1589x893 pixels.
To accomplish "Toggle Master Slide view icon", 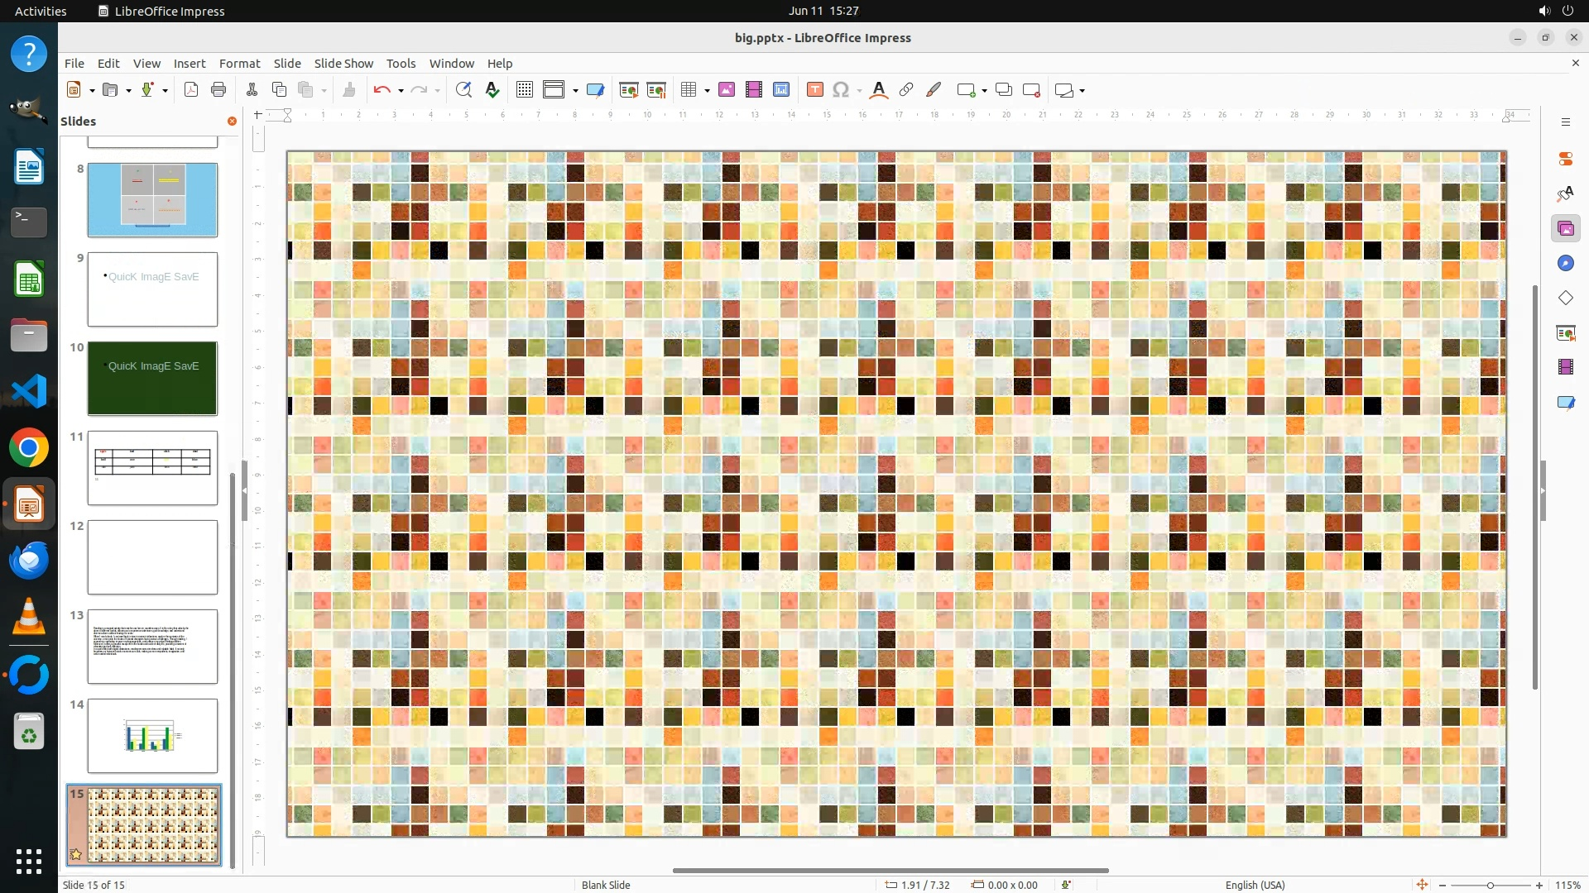I will pyautogui.click(x=595, y=90).
